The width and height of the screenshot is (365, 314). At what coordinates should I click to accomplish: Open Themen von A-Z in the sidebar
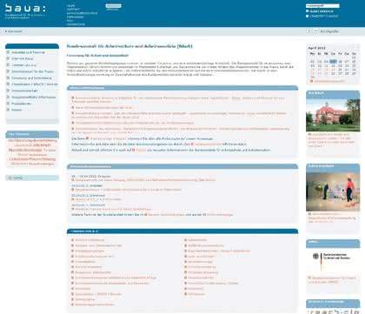[x=24, y=65]
